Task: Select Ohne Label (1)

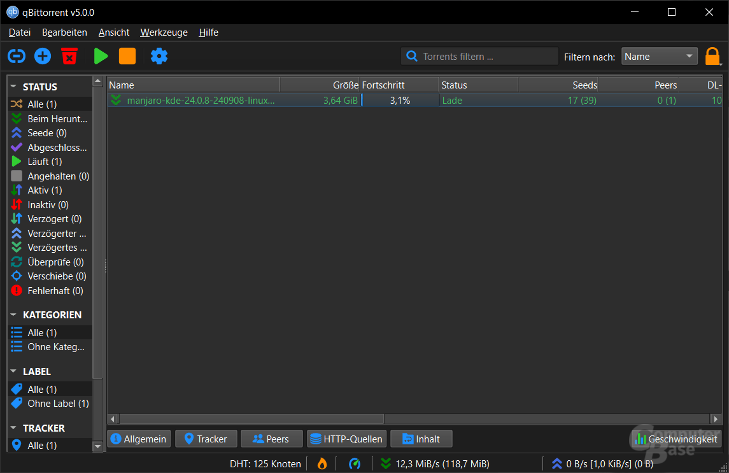Action: pos(50,403)
